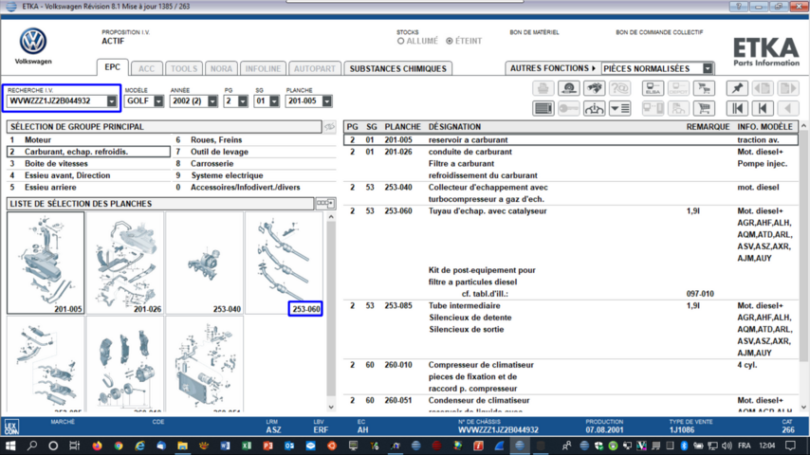This screenshot has width=810, height=455.
Task: Open Excel from the taskbar
Action: (x=247, y=446)
